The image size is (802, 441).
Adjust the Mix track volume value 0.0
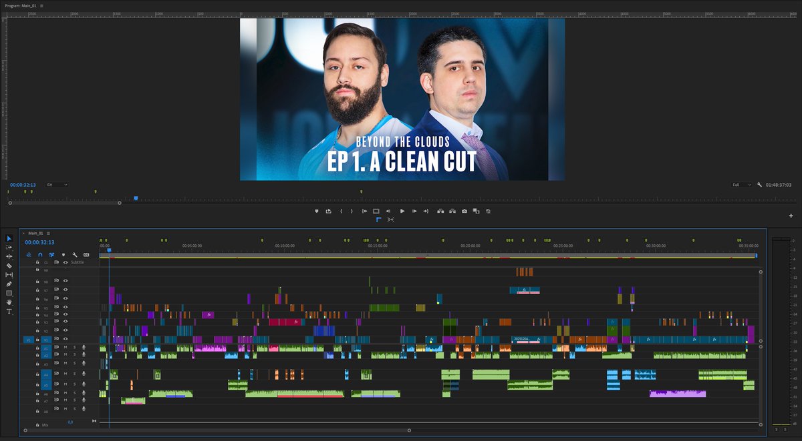tap(70, 422)
